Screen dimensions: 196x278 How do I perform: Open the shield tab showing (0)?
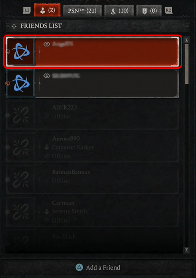pos(149,11)
